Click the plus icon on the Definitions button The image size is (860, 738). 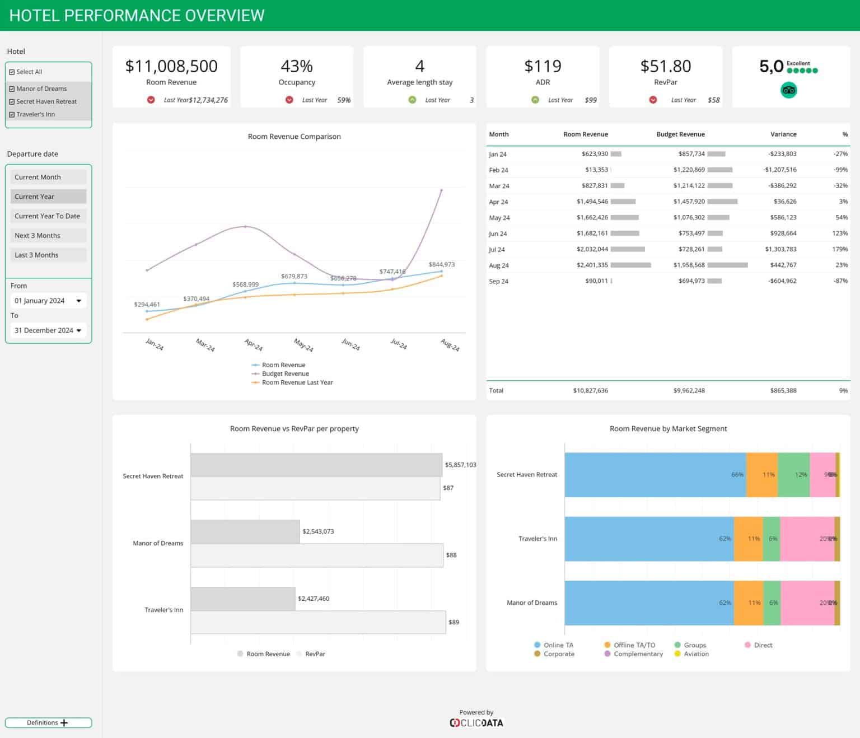(65, 722)
